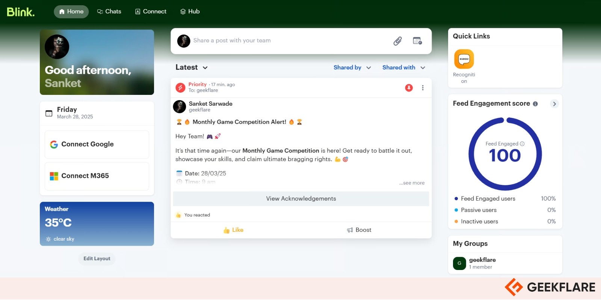Open the Shared by filter dropdown
The height and width of the screenshot is (300, 601).
coord(352,67)
